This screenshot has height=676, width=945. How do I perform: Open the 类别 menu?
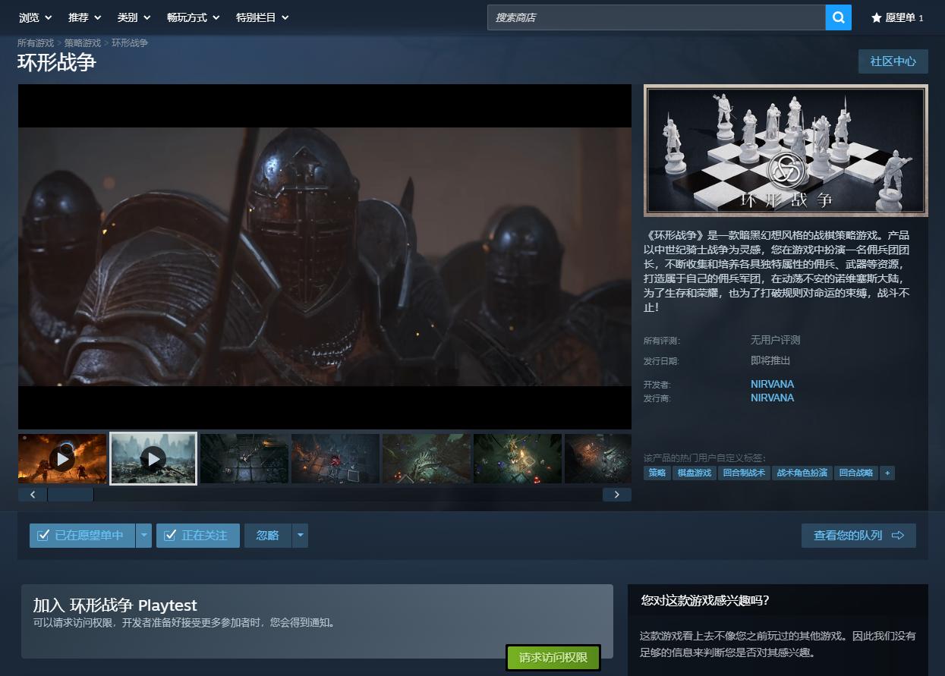(134, 17)
